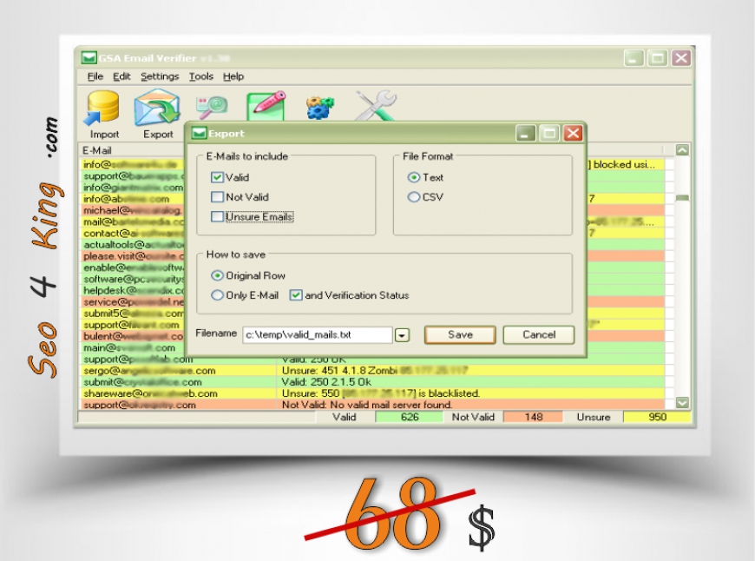
Task: Maximize the Export dialog
Action: click(549, 133)
